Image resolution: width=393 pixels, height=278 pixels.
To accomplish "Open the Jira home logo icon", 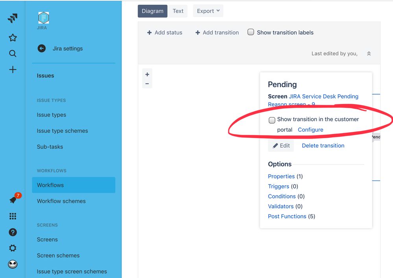I will [x=13, y=18].
